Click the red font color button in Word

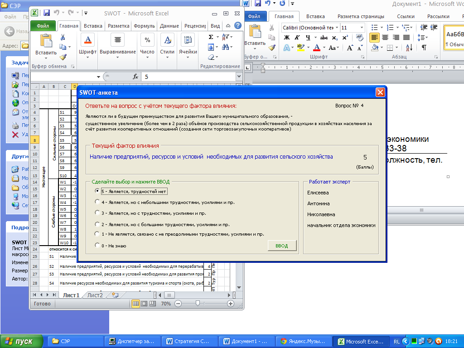click(317, 47)
